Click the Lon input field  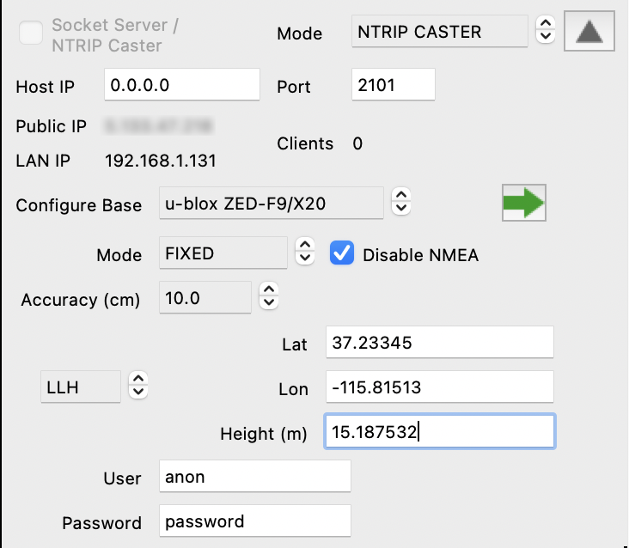click(x=439, y=387)
